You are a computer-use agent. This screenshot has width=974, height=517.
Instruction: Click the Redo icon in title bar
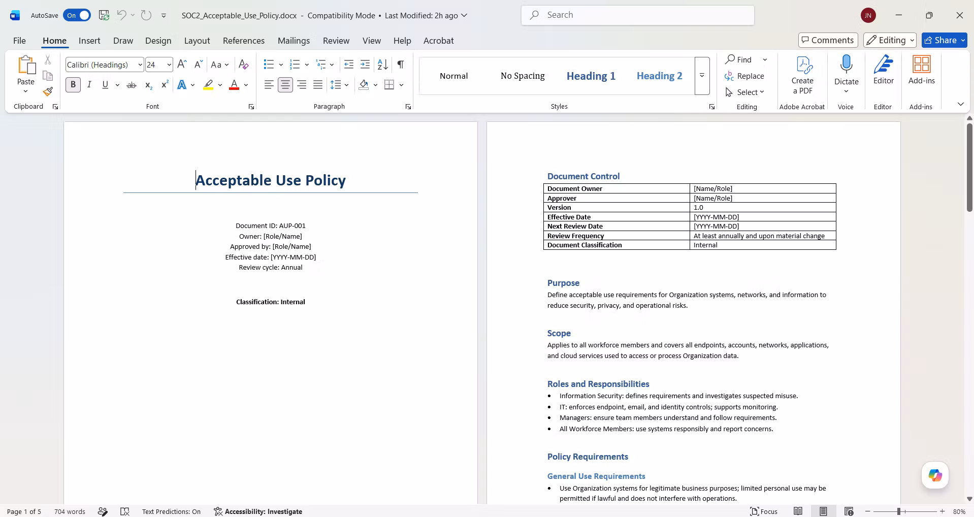tap(146, 15)
